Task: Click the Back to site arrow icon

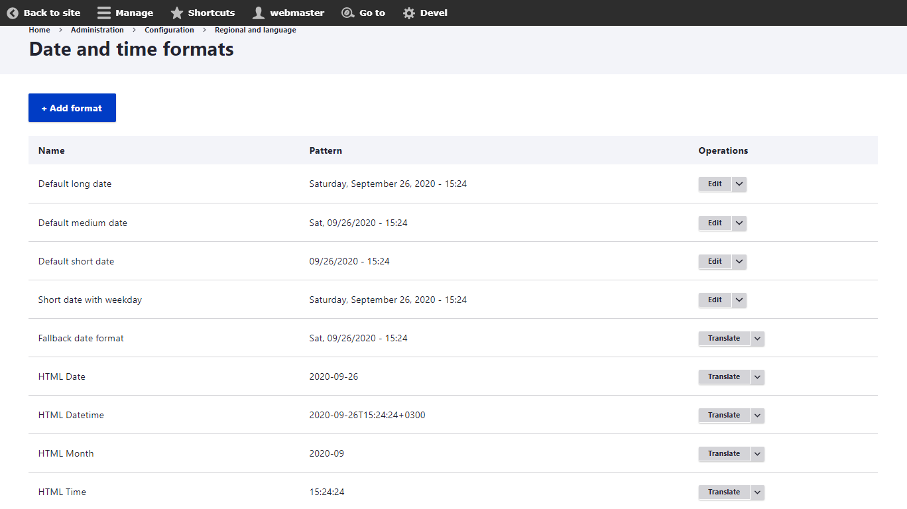Action: tap(13, 13)
